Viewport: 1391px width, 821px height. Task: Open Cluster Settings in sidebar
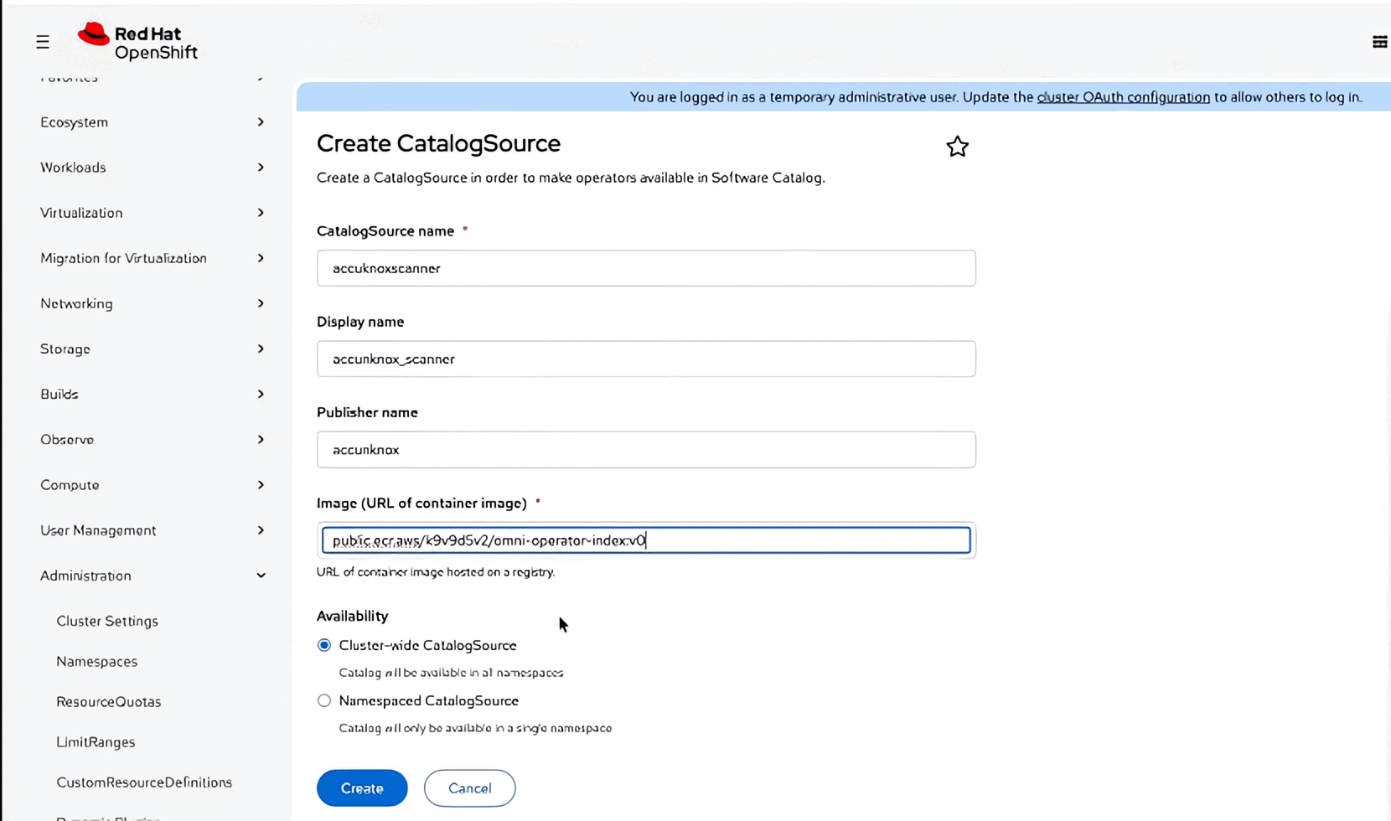107,621
